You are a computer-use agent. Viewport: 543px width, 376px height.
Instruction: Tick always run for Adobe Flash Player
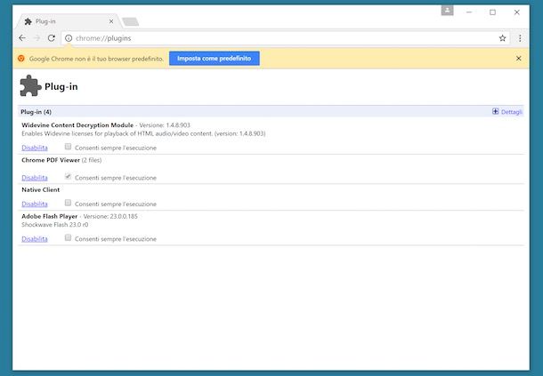(x=69, y=238)
